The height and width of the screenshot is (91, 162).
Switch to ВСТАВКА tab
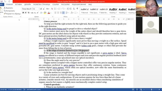coord(18,5)
